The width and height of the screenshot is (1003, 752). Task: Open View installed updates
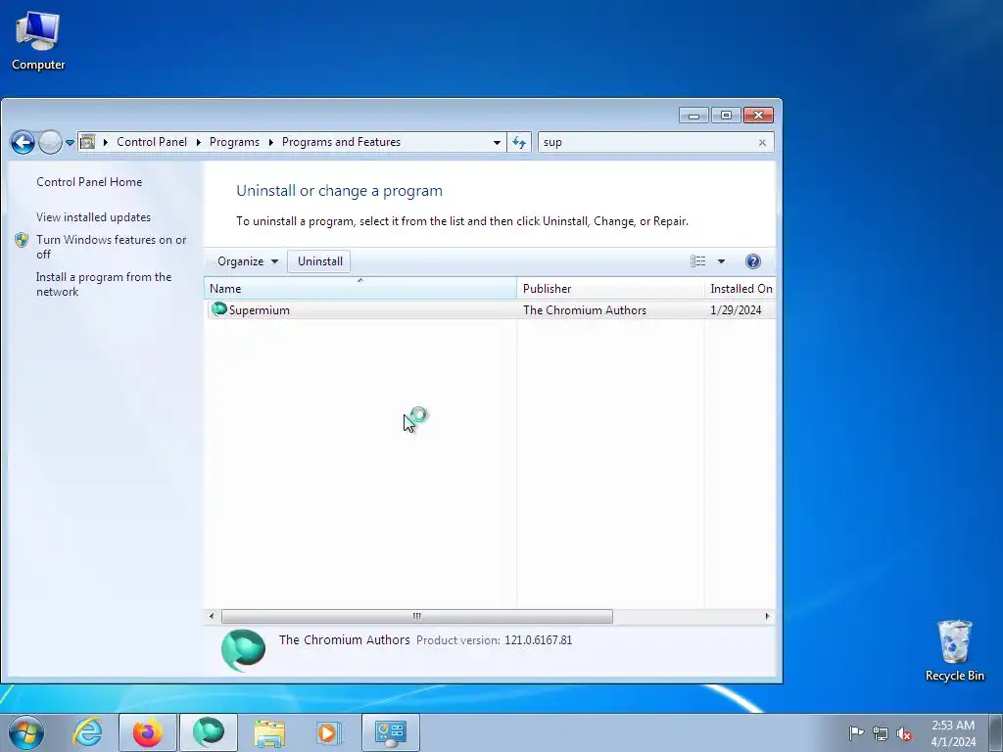[93, 217]
